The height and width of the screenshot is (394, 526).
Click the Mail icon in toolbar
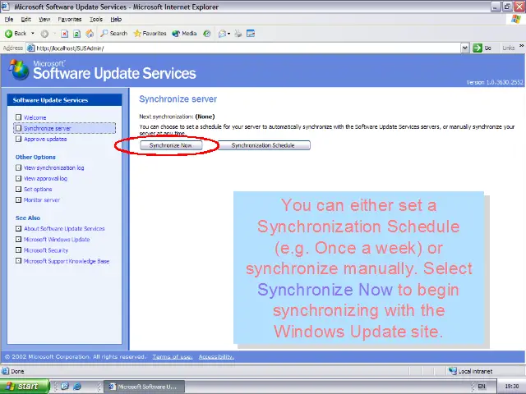[x=222, y=34]
